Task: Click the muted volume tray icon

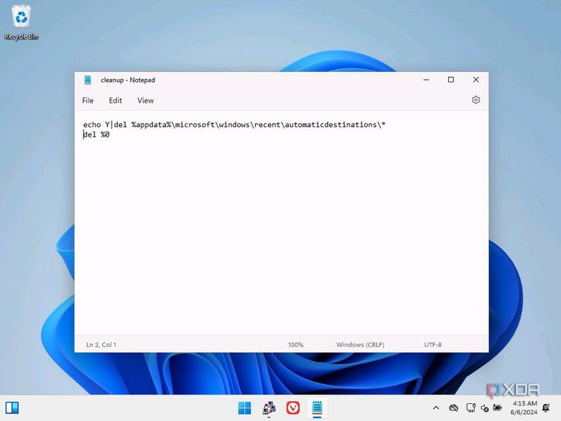Action: tap(485, 408)
